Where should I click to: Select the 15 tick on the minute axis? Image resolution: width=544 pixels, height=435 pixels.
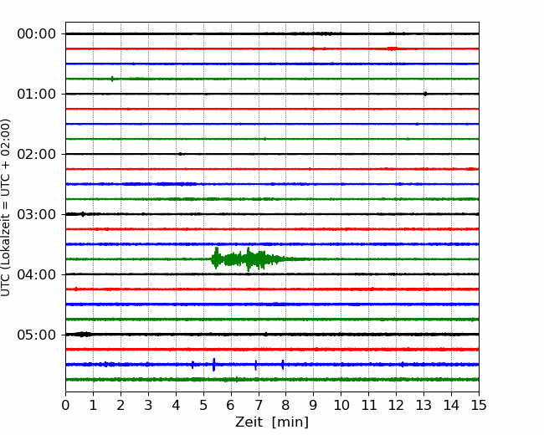[x=479, y=406]
